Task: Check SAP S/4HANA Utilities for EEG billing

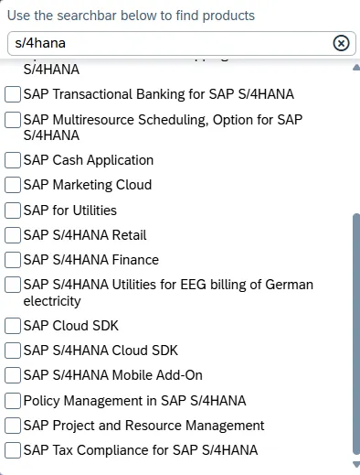Action: click(x=13, y=285)
